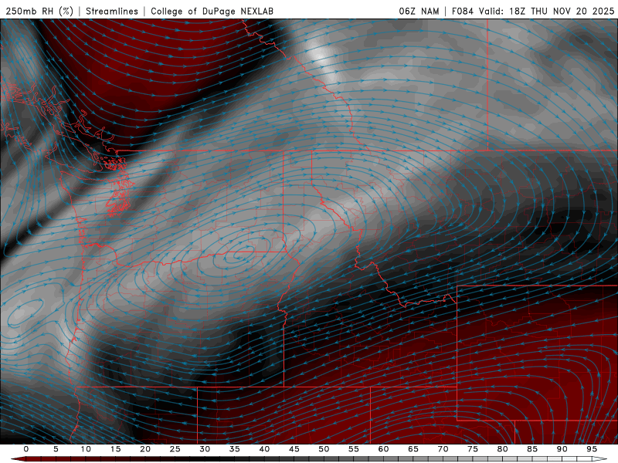Click "Valid: 18Z THU NOV 20 2025" text
Screen dimensions: 618x463
coord(546,11)
